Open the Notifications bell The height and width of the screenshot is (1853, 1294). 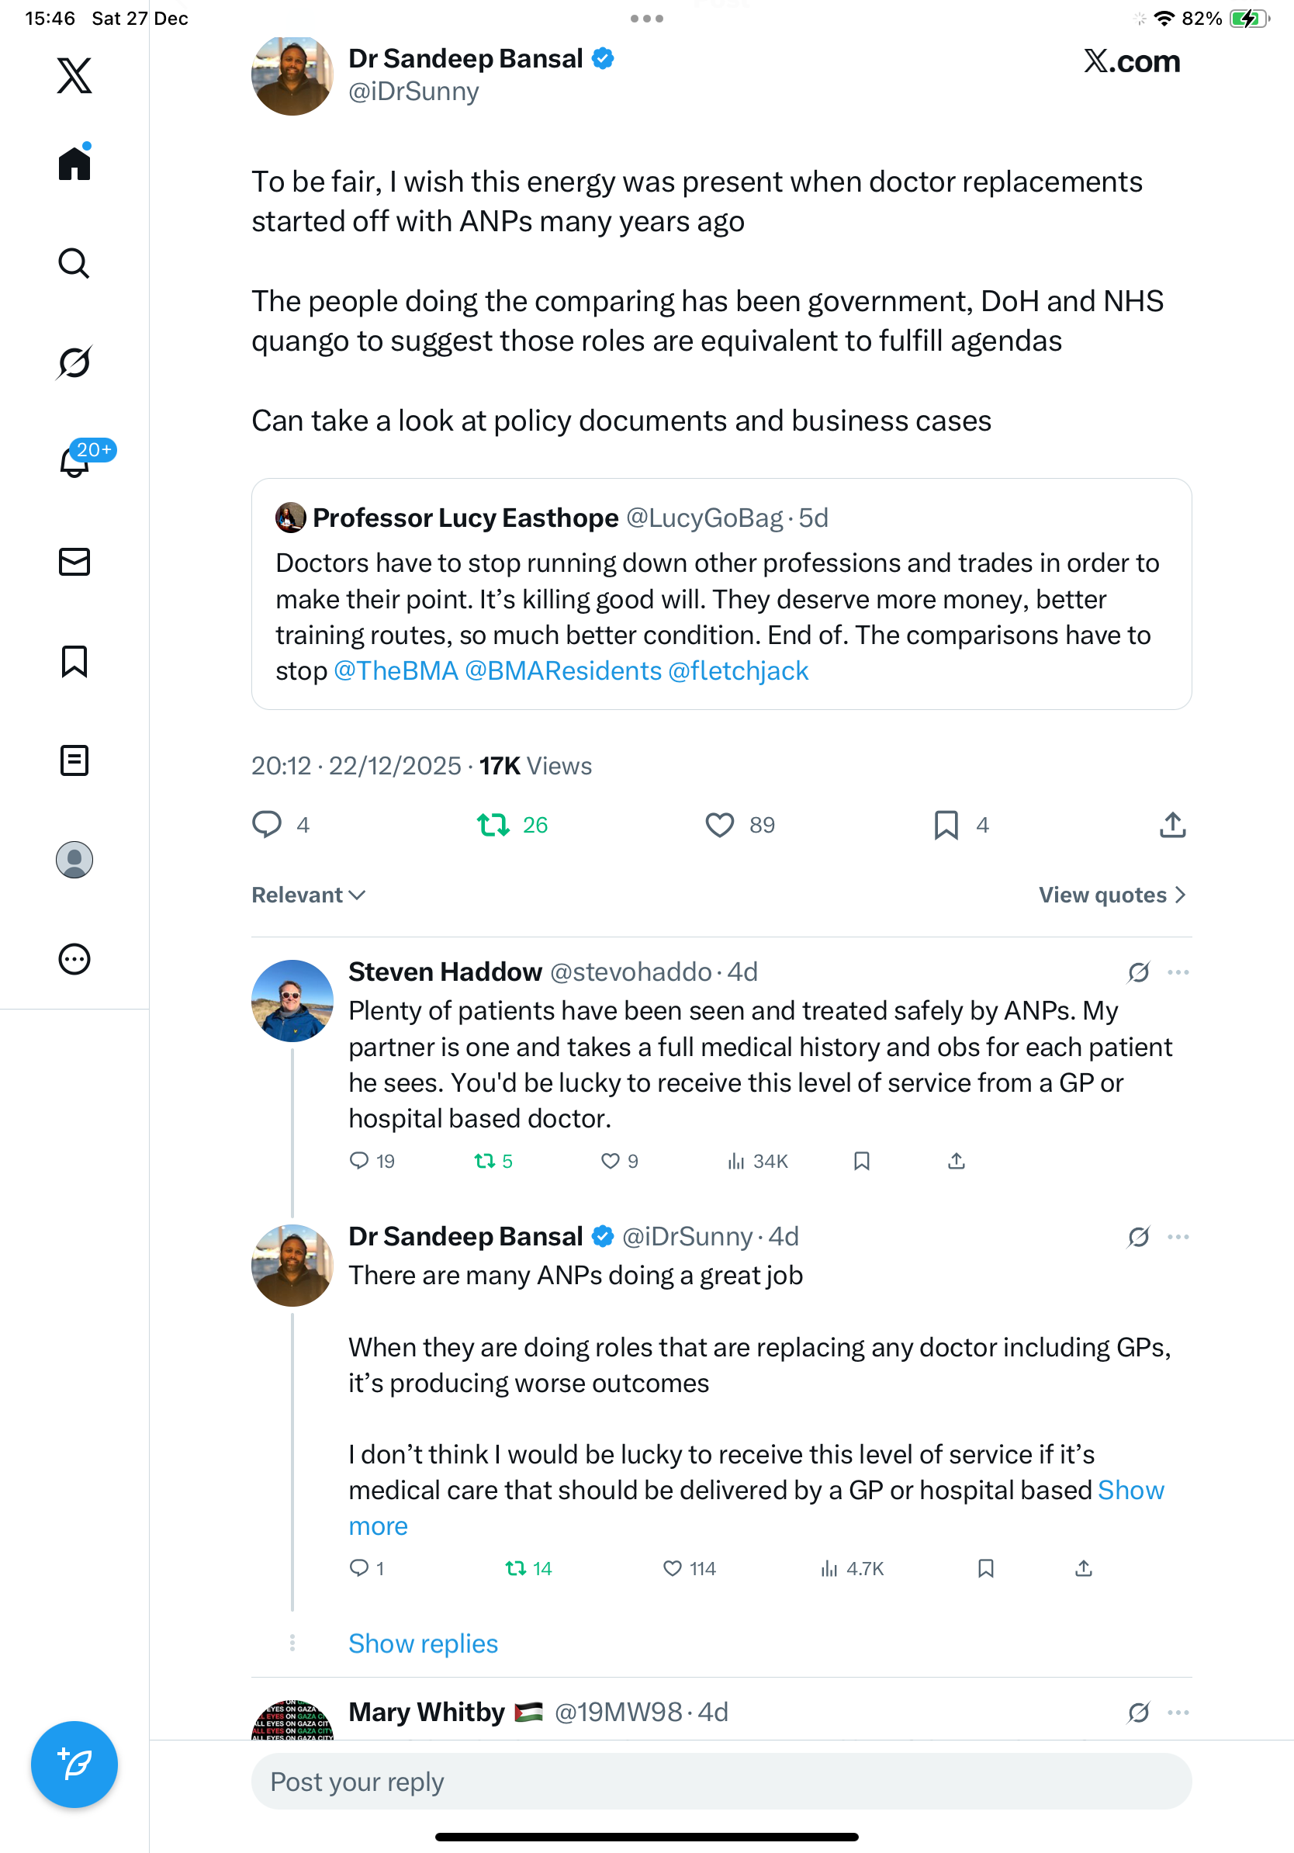(74, 462)
